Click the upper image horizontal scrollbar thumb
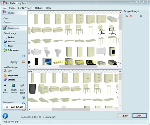 point(78,66)
